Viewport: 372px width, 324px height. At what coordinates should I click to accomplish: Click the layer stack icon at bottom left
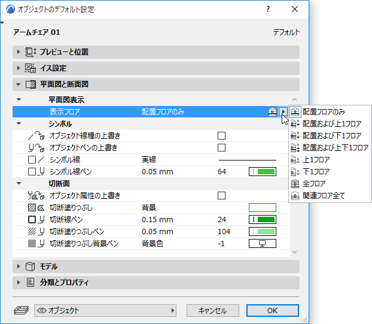coord(21,310)
